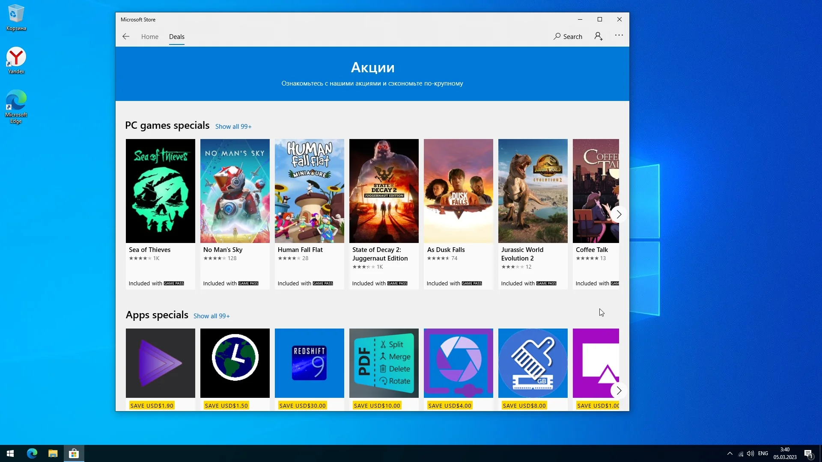Click the back arrow in Microsoft Store

click(126, 37)
